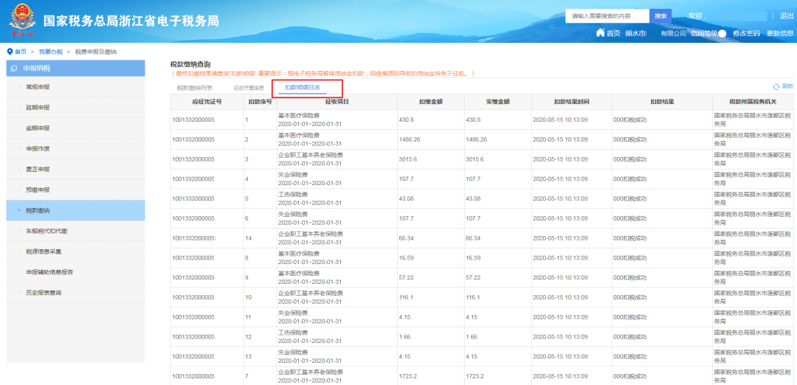
Task: Click the 扣缴金额 cell showing 57.22
Action: [x=430, y=277]
